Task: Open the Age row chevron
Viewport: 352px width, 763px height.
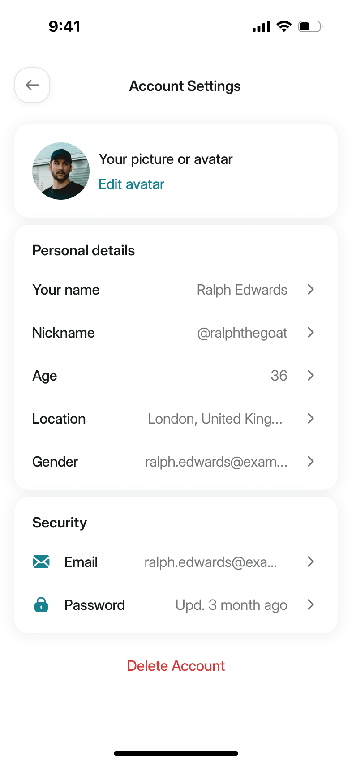Action: point(311,376)
